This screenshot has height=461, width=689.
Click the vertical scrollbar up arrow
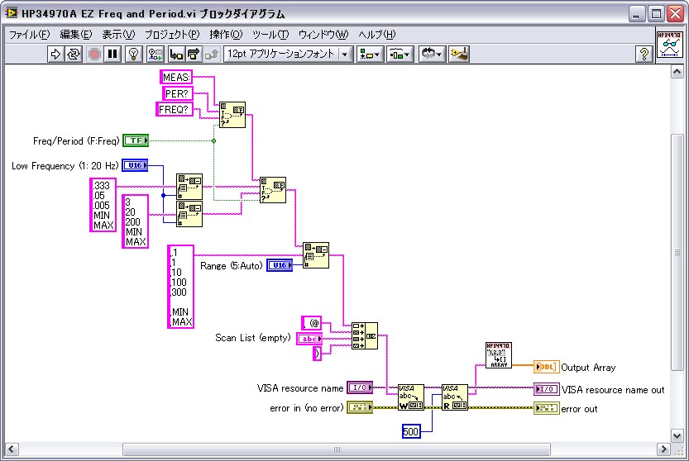point(677,71)
